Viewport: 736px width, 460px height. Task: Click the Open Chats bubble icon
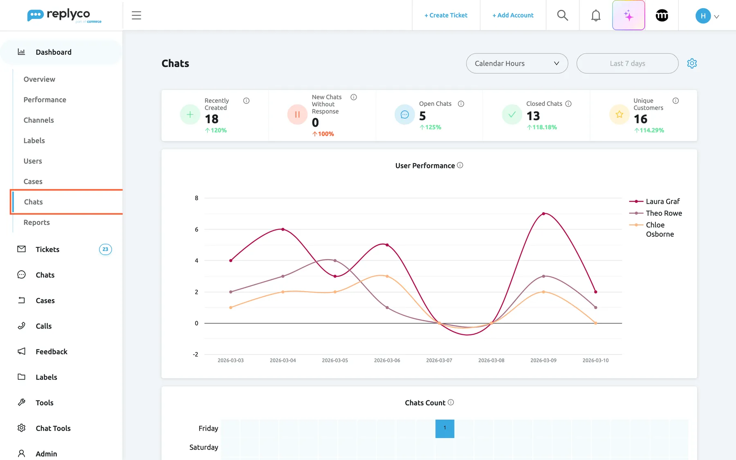[x=405, y=115]
